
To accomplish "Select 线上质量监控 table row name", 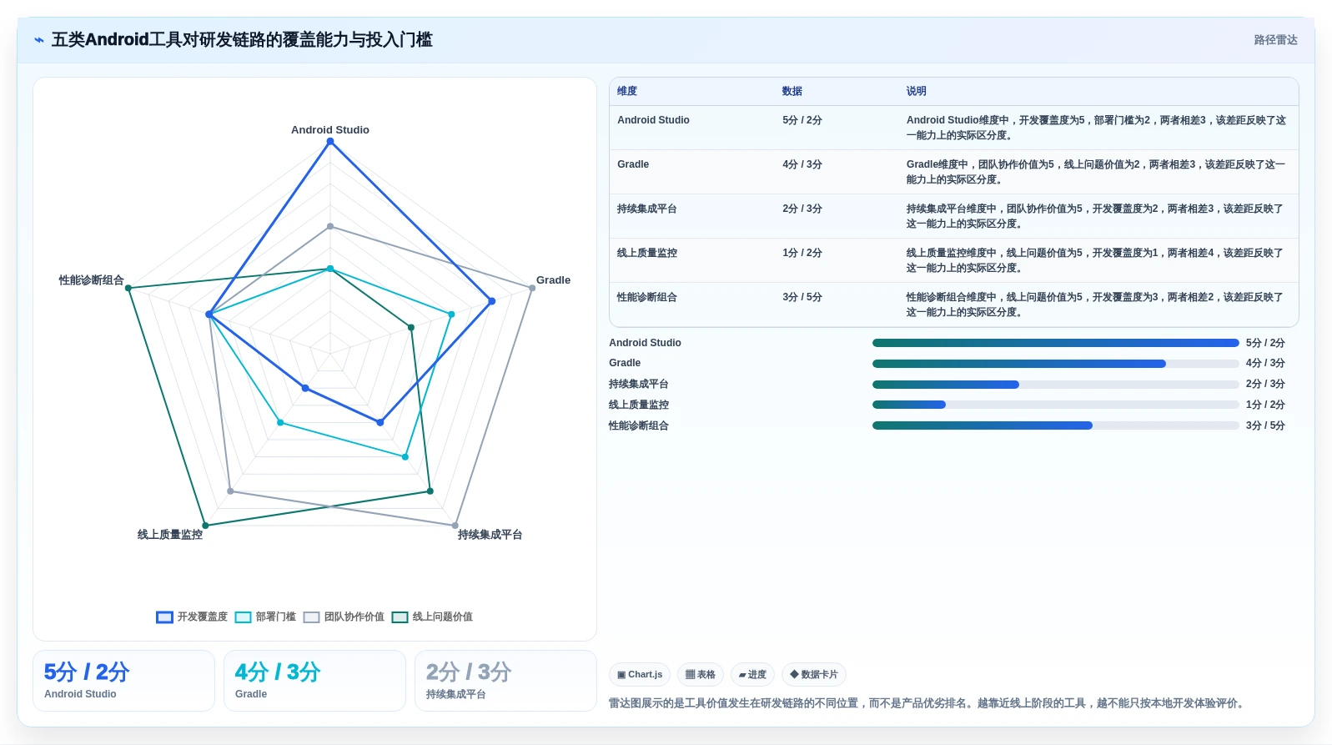I will pos(647,253).
